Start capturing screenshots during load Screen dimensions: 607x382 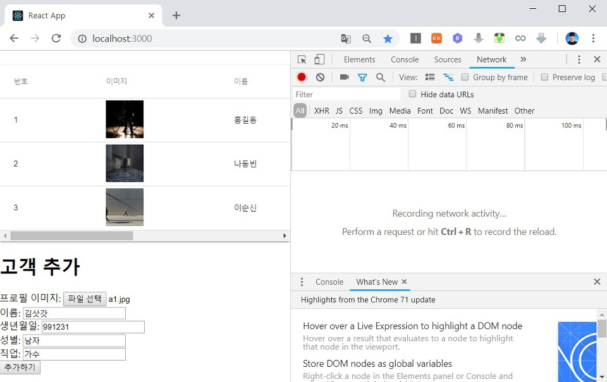click(x=343, y=77)
